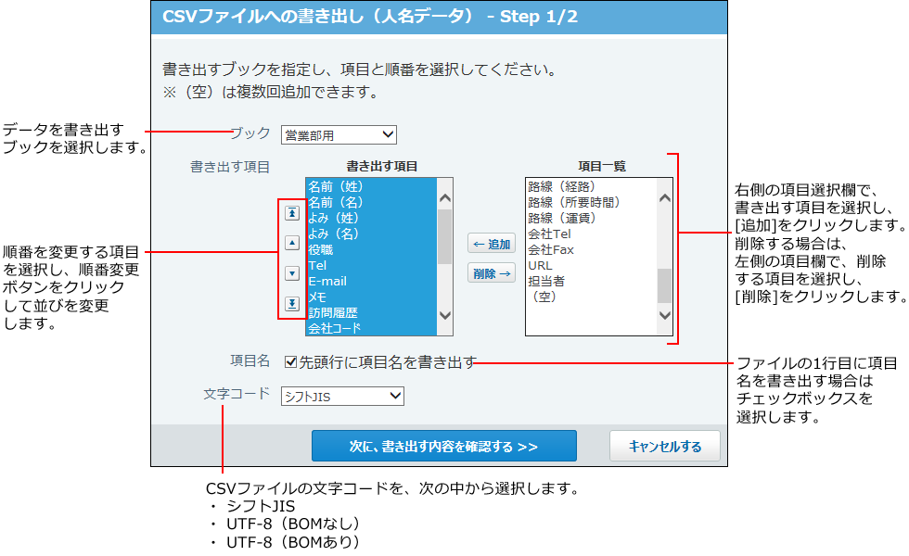Click scrollbar thumb of 書き出す項目 list
Viewport: 909px width, 556px height.
tap(444, 237)
